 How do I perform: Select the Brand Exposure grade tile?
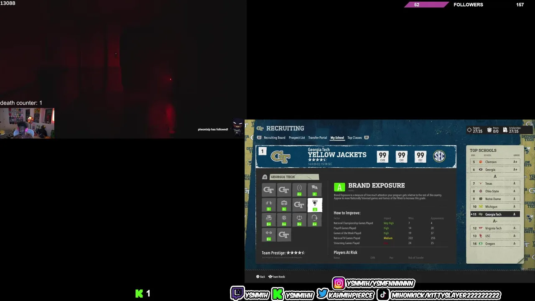coord(315,205)
